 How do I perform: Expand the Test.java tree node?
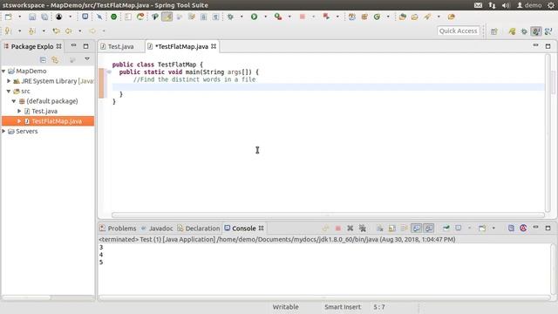point(19,111)
